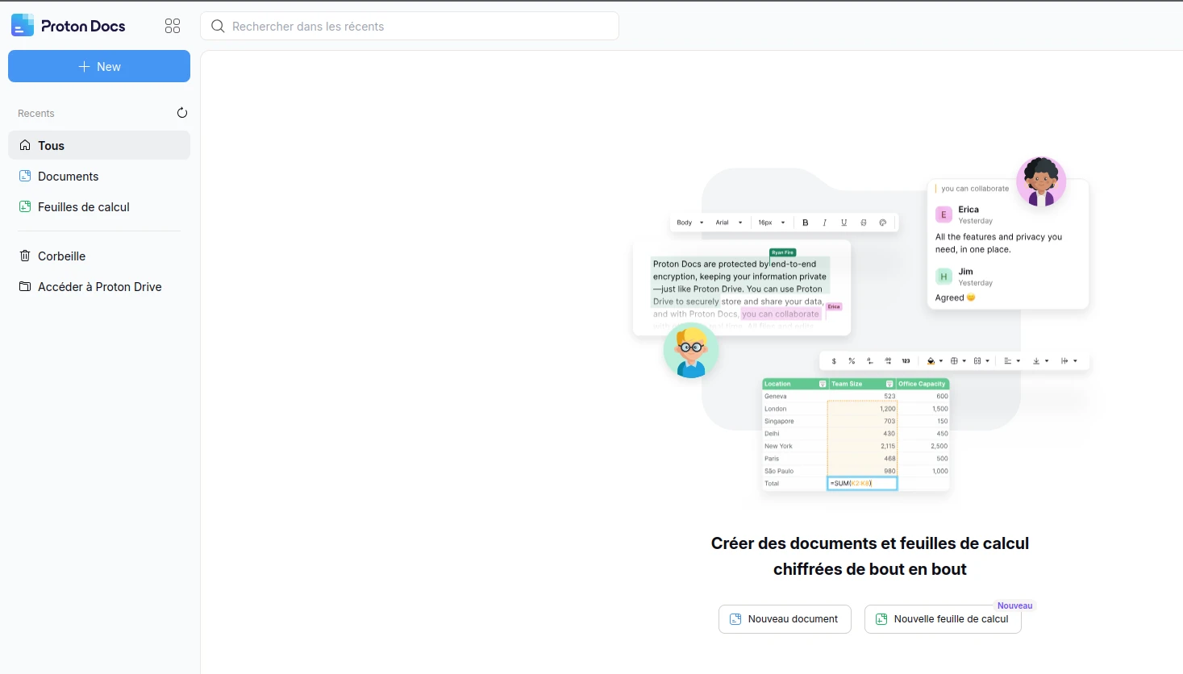Click the trash can icon in sidebar
Screen dimensions: 1183x674
point(25,256)
